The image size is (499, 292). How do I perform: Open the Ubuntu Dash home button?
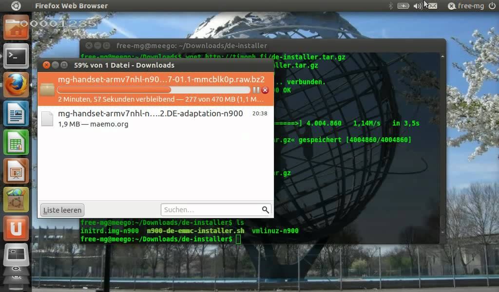click(16, 6)
